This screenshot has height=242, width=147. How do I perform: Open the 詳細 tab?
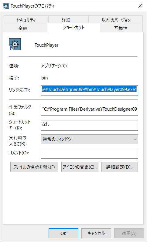click(68, 20)
